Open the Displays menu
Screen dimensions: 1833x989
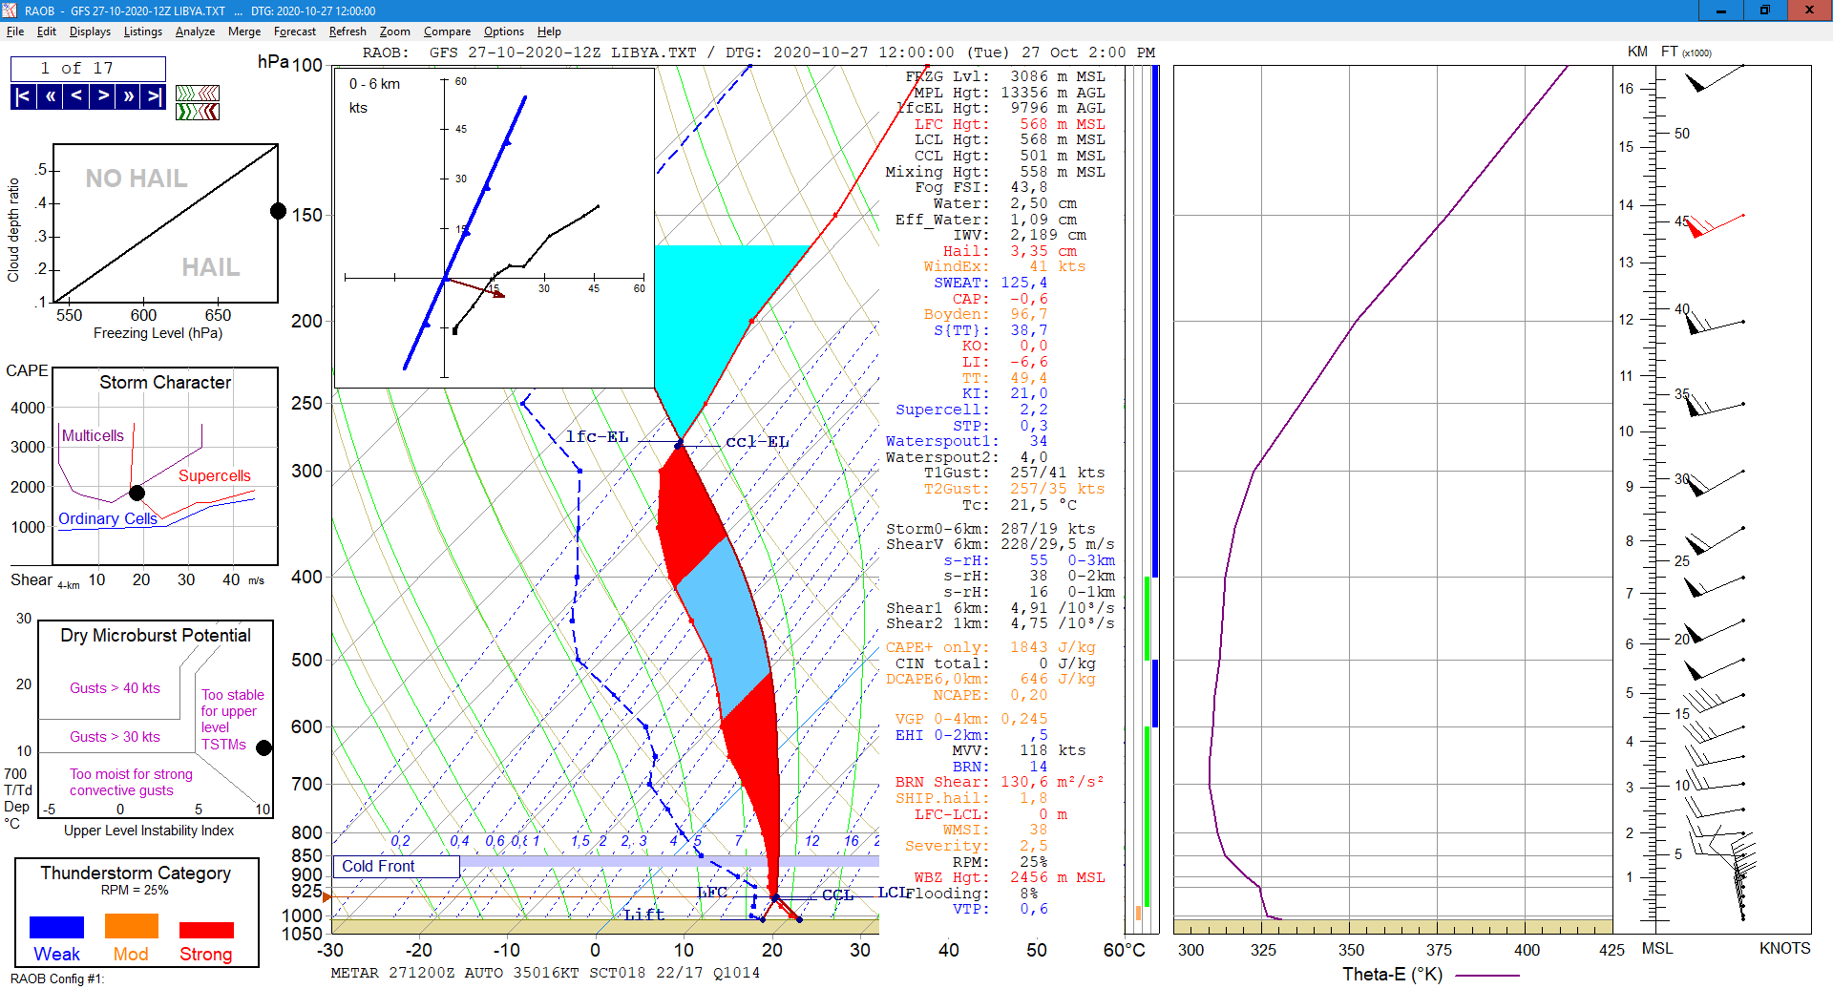click(90, 32)
